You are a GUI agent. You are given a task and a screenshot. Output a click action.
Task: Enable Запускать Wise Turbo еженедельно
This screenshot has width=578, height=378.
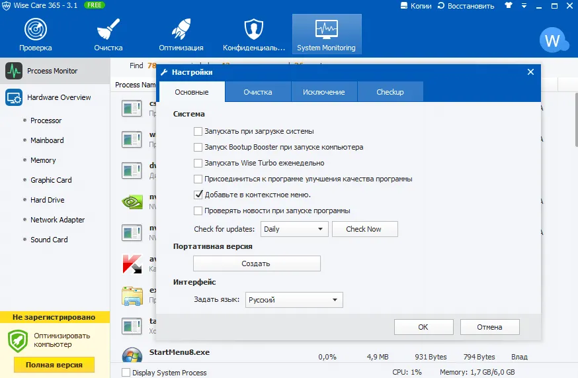pos(198,163)
